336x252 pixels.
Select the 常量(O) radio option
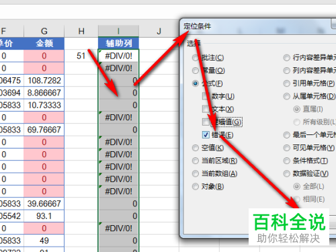(x=196, y=71)
